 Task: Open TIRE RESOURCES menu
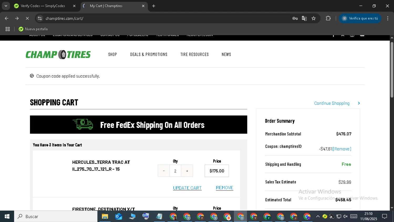[x=194, y=55]
